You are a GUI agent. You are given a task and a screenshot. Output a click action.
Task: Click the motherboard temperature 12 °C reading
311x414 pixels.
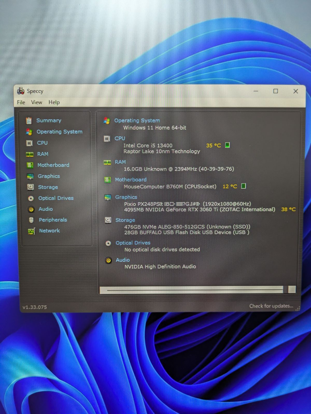coord(230,186)
